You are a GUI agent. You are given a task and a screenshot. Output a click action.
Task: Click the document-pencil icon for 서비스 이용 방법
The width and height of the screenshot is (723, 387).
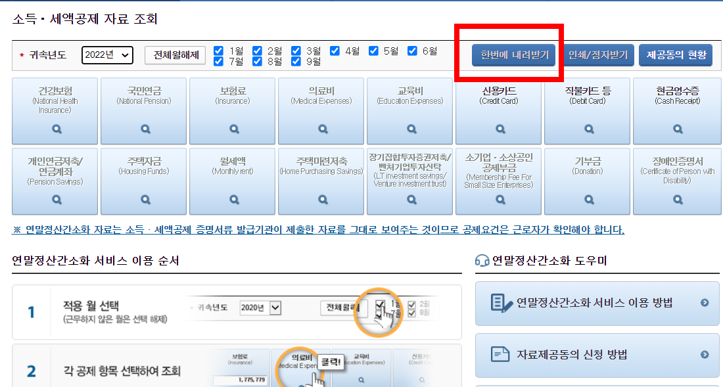pyautogui.click(x=501, y=303)
